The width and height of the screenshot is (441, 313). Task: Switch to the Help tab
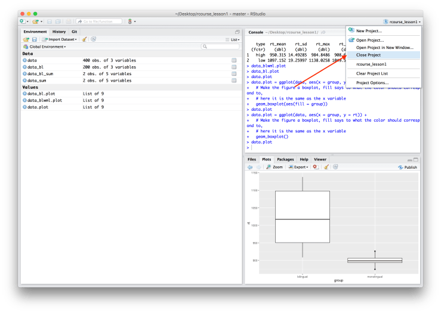point(304,159)
